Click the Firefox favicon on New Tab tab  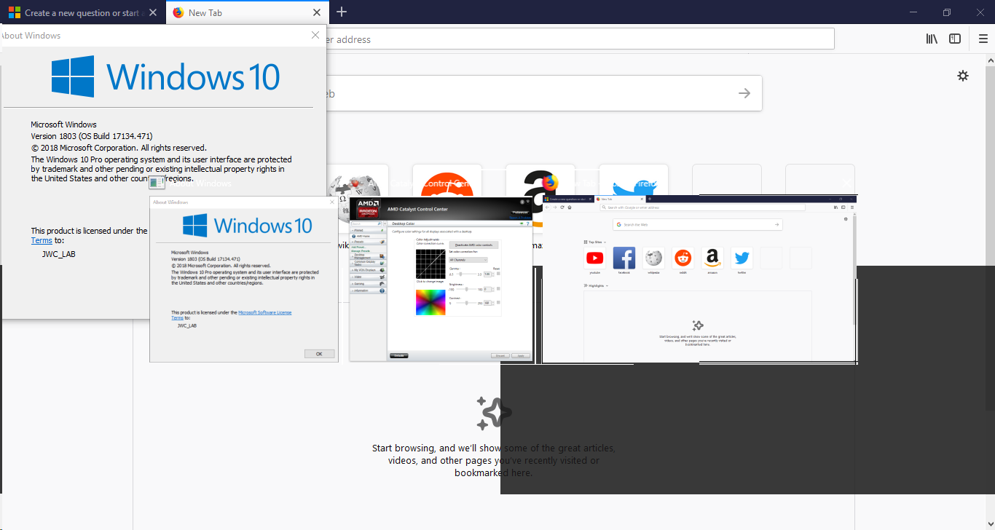[178, 12]
